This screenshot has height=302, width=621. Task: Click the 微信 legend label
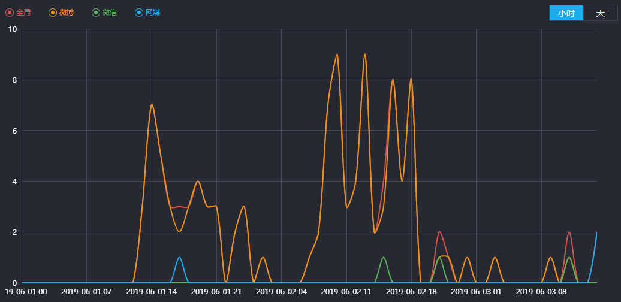pos(110,13)
